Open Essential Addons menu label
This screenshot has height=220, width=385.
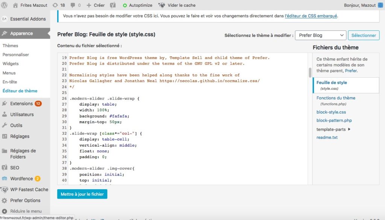(x=28, y=19)
